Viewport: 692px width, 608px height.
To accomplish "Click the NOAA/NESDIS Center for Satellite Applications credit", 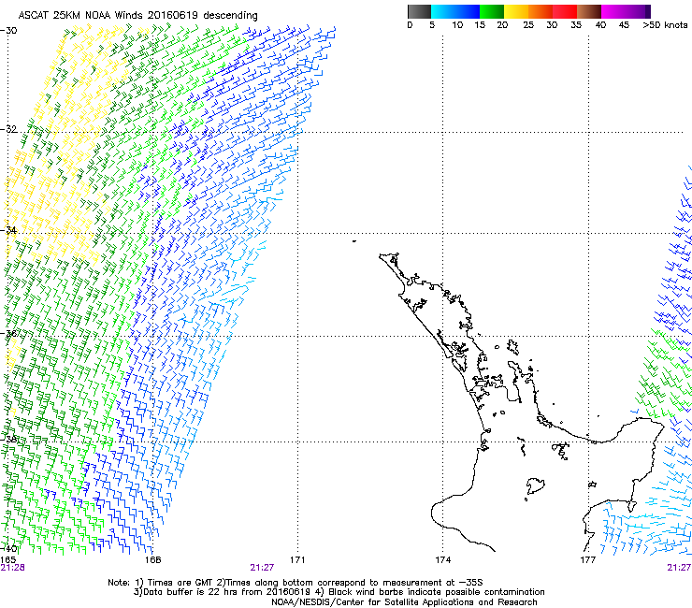I will [404, 601].
